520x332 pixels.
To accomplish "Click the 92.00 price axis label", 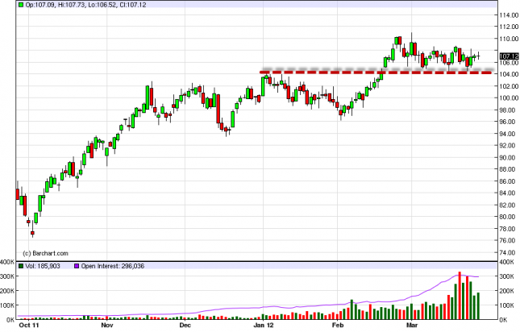I will [x=509, y=146].
